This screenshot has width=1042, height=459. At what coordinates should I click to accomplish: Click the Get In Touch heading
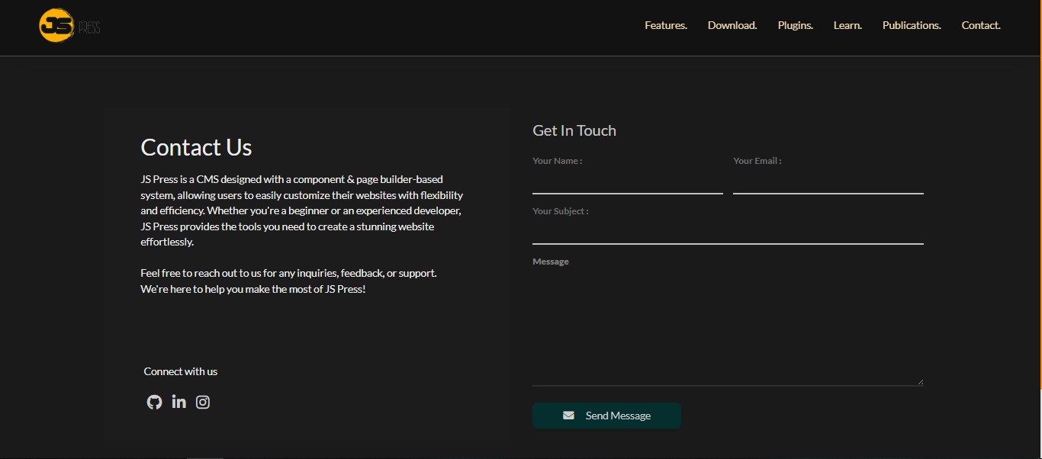[x=574, y=130]
